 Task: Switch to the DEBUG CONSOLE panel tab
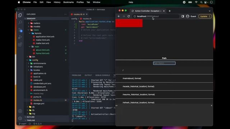click(x=102, y=75)
